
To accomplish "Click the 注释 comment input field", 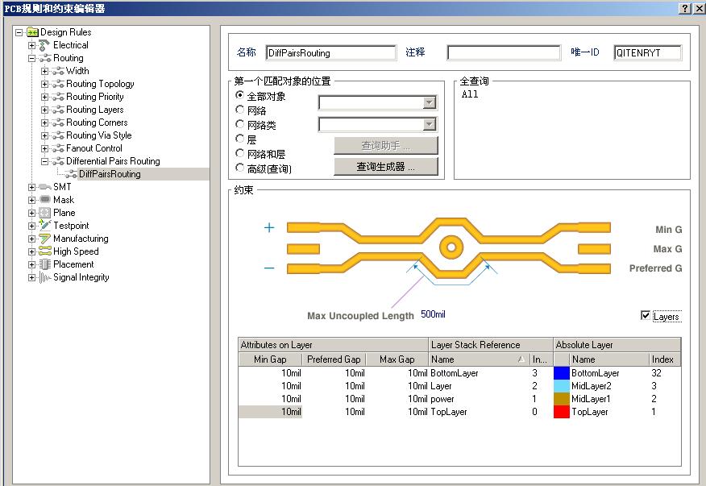I will (504, 52).
